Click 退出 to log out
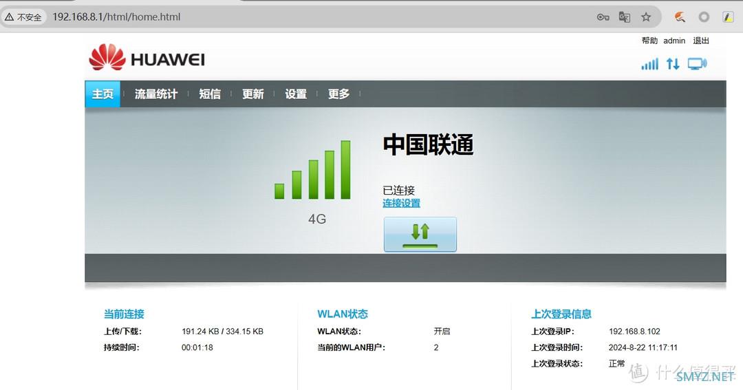Screen dimensions: 743x390 (x=701, y=41)
